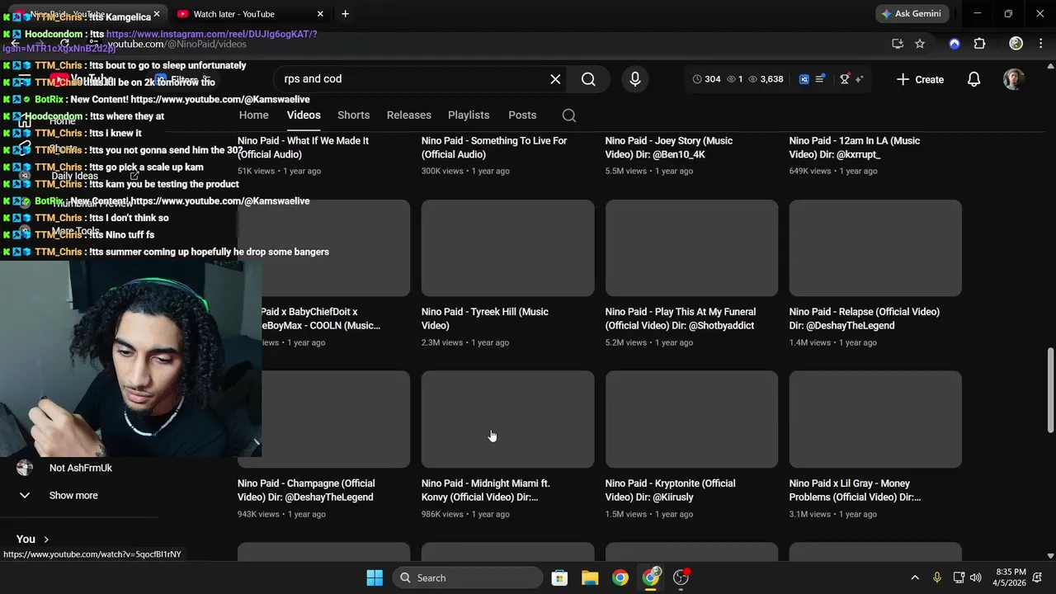1056x594 pixels.
Task: Open the channel Releases tab
Action: 409,115
